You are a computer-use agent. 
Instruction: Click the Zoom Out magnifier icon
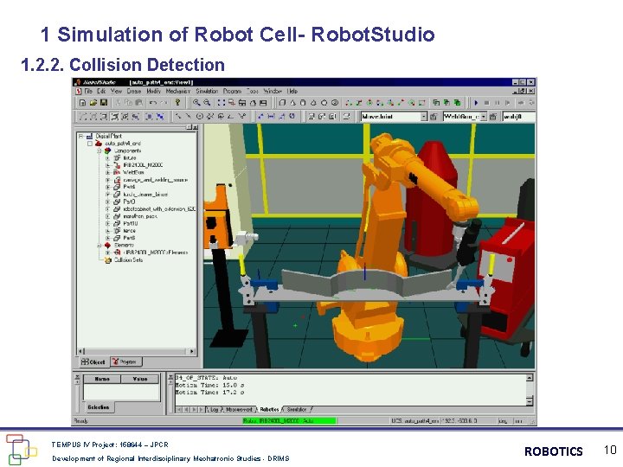click(207, 102)
